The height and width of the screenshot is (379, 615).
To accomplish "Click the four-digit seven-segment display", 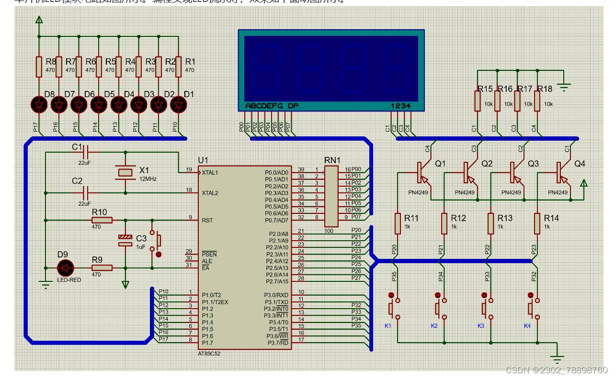I will pyautogui.click(x=331, y=70).
